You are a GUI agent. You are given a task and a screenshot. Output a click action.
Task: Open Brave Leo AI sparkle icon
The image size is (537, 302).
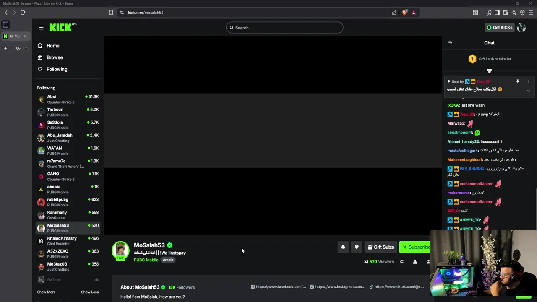pyautogui.click(x=514, y=13)
